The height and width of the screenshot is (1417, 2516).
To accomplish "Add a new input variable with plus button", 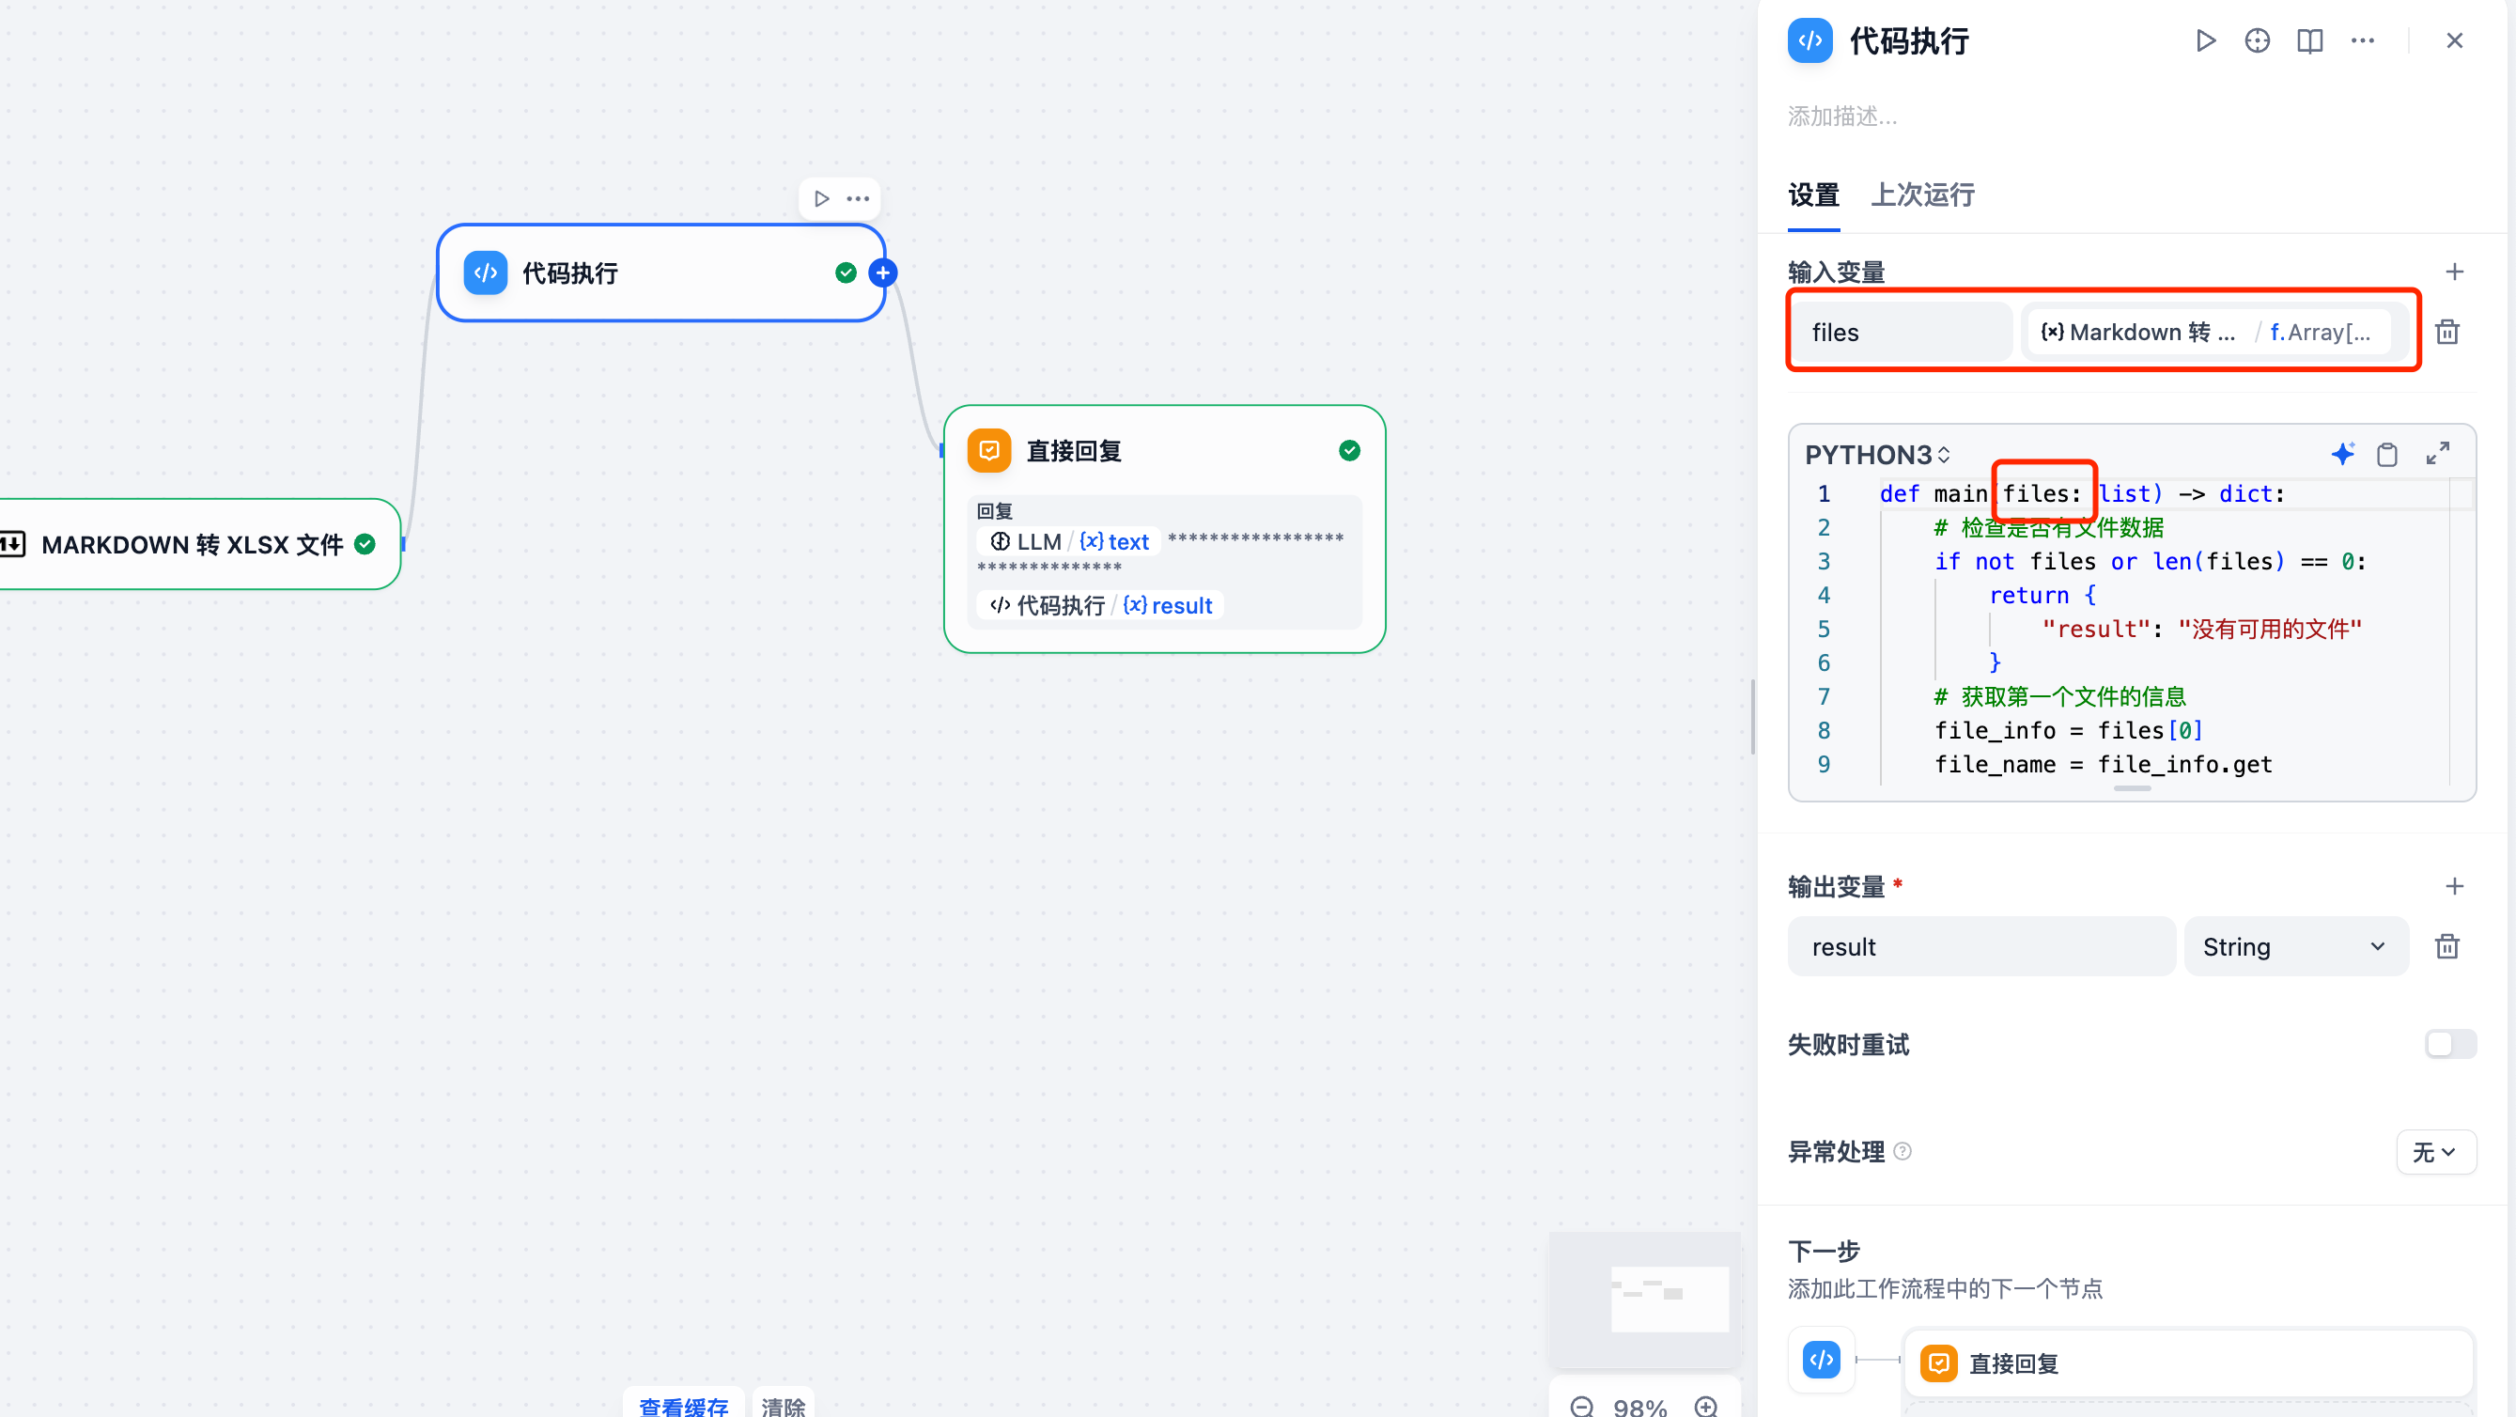I will click(2457, 272).
